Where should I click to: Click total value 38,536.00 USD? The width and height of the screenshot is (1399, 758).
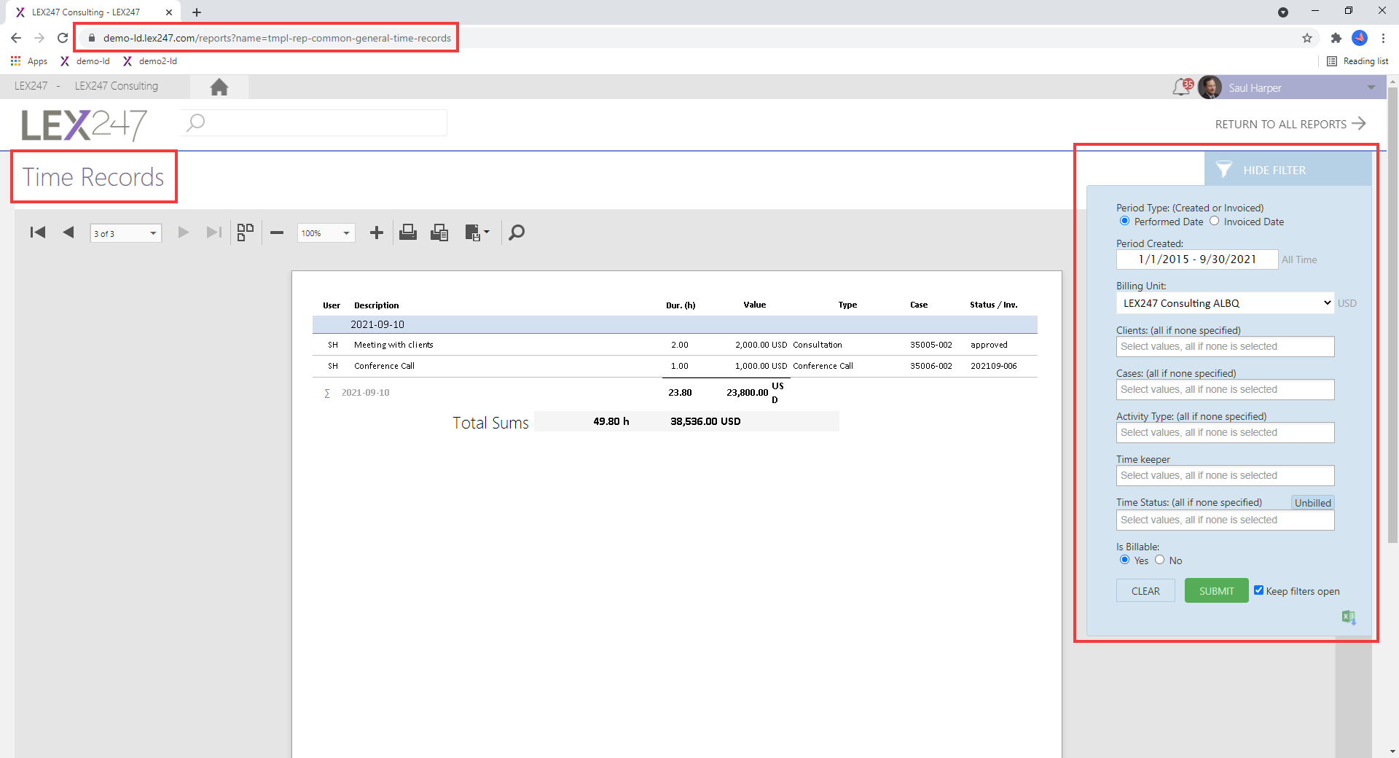[x=705, y=421]
